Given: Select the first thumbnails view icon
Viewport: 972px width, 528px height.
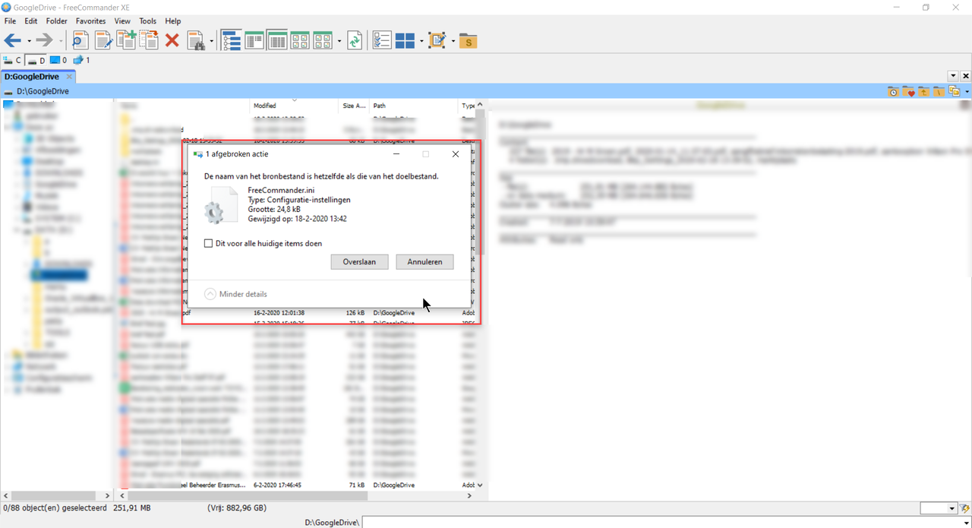Looking at the screenshot, I should (x=300, y=40).
